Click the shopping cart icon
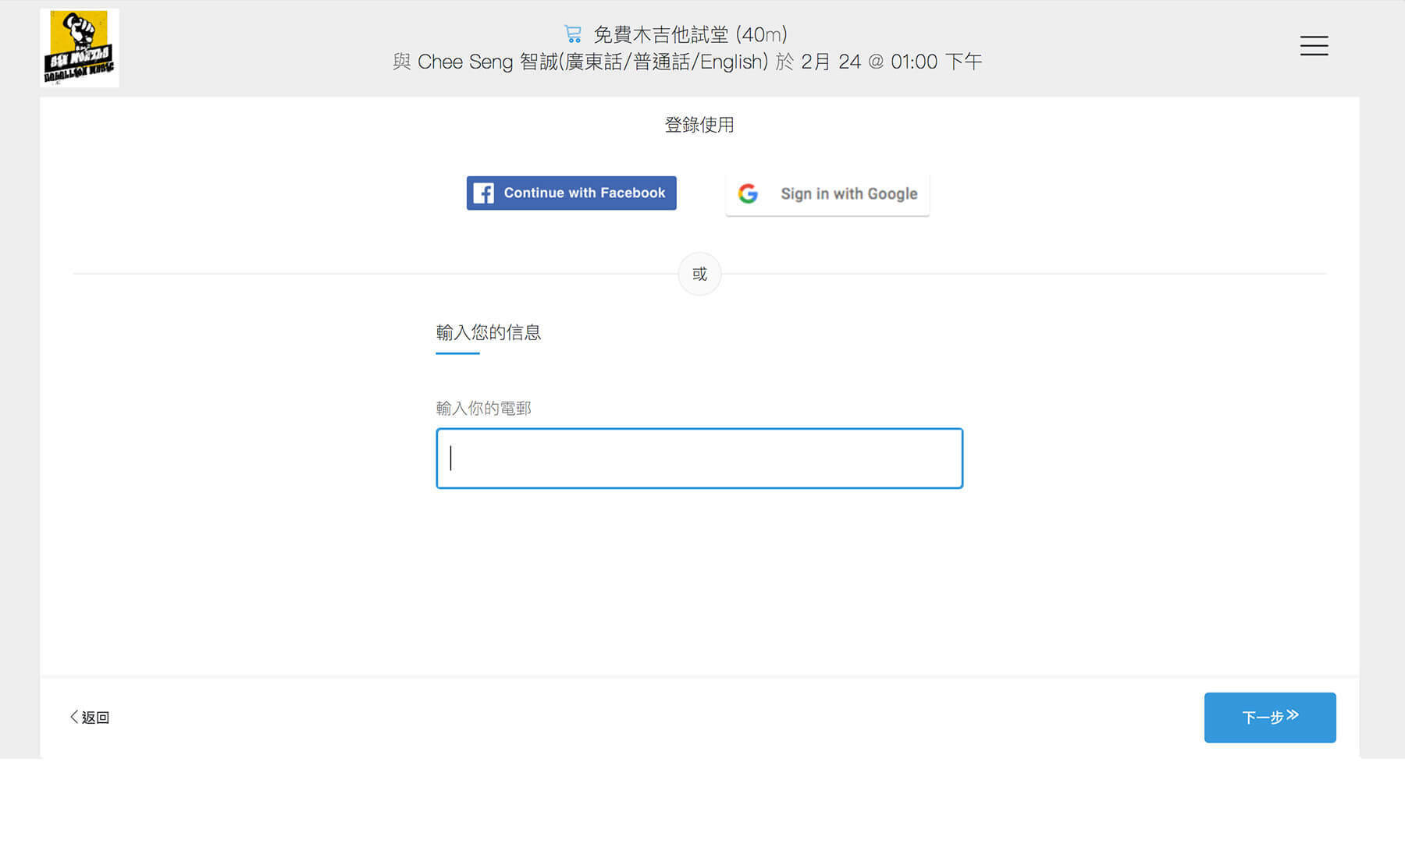This screenshot has width=1405, height=854. pyautogui.click(x=573, y=34)
